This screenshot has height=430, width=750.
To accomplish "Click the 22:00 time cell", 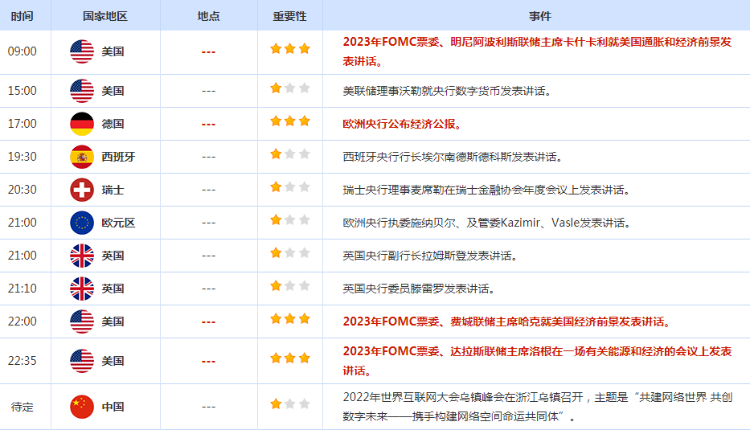I will (22, 322).
